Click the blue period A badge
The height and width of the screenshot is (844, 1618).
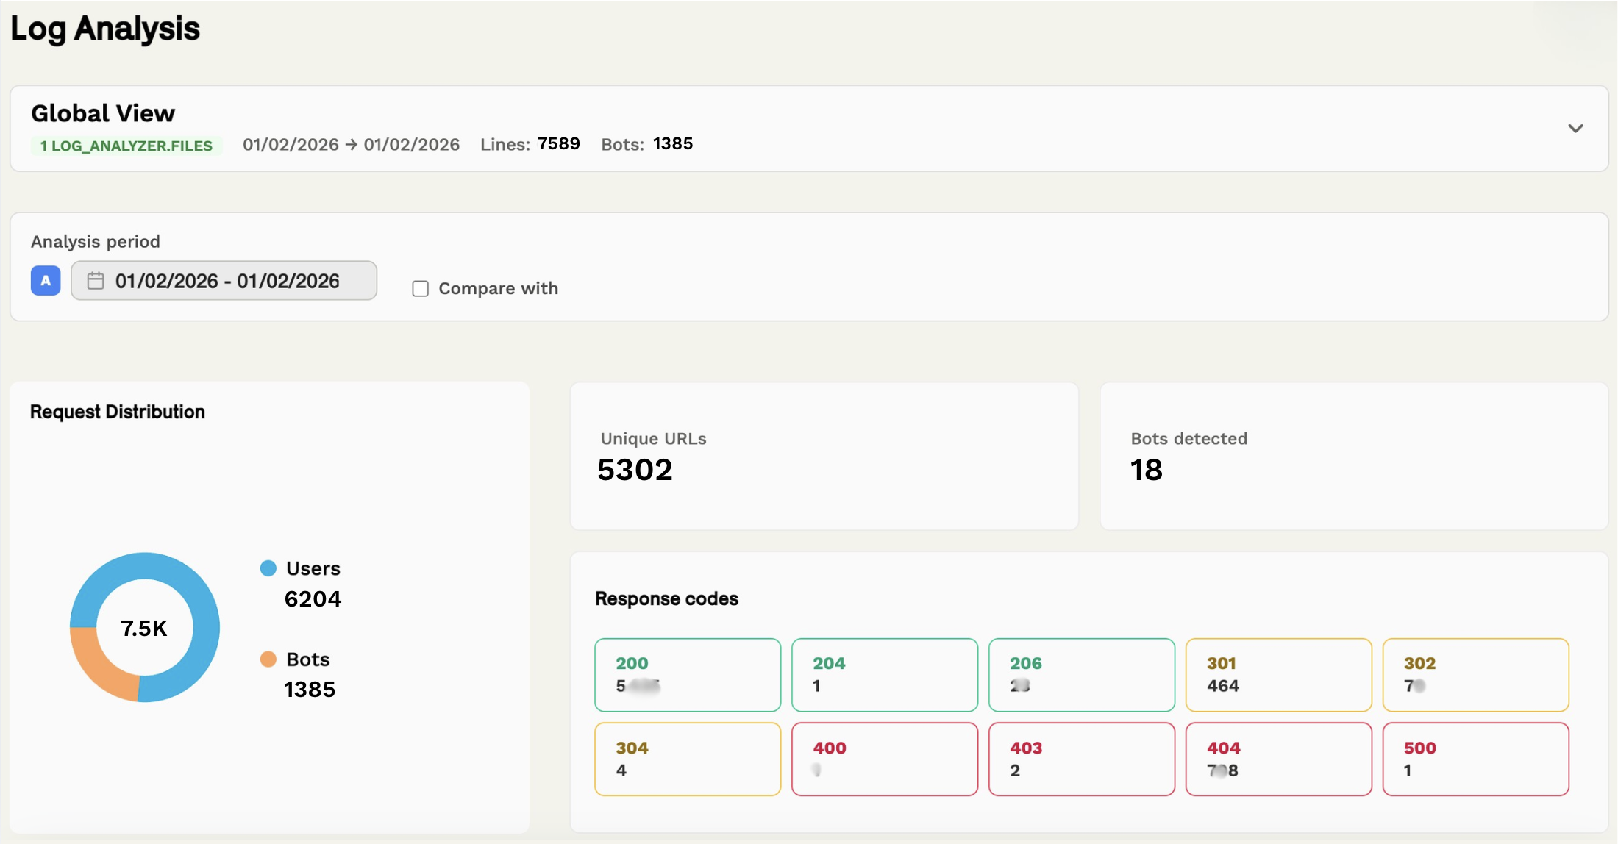46,281
